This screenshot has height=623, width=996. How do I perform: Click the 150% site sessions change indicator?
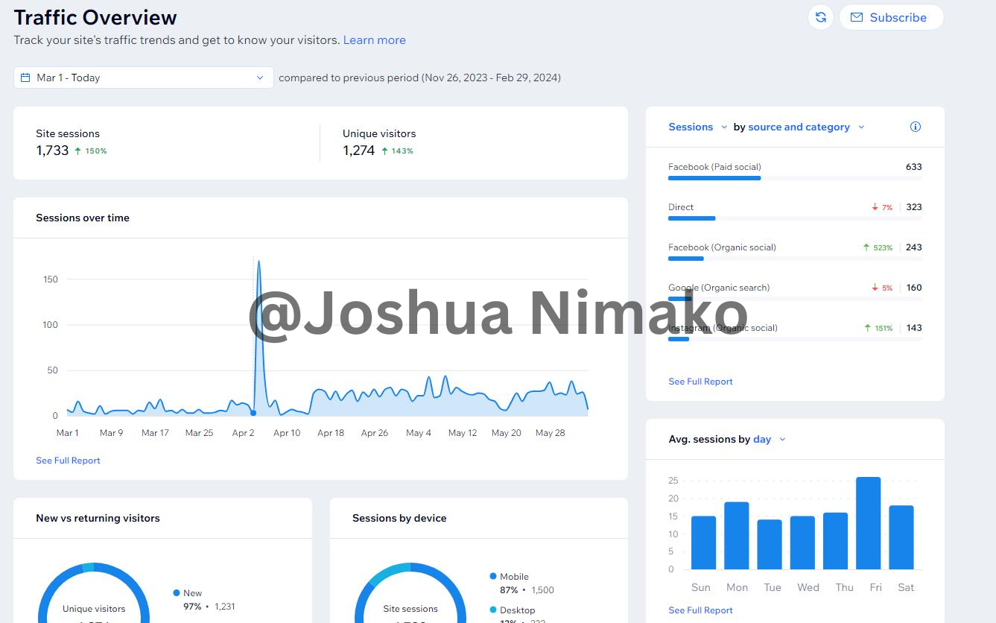coord(91,151)
